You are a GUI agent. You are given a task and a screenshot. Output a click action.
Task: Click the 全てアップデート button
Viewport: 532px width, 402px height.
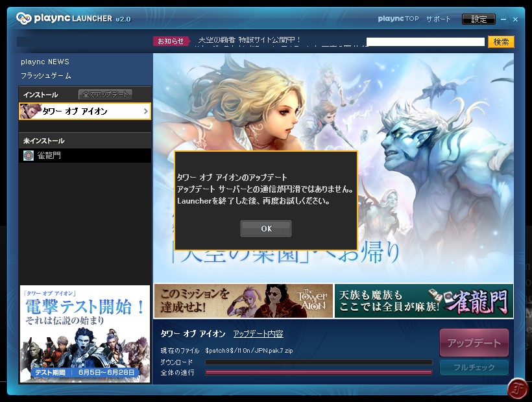click(106, 94)
